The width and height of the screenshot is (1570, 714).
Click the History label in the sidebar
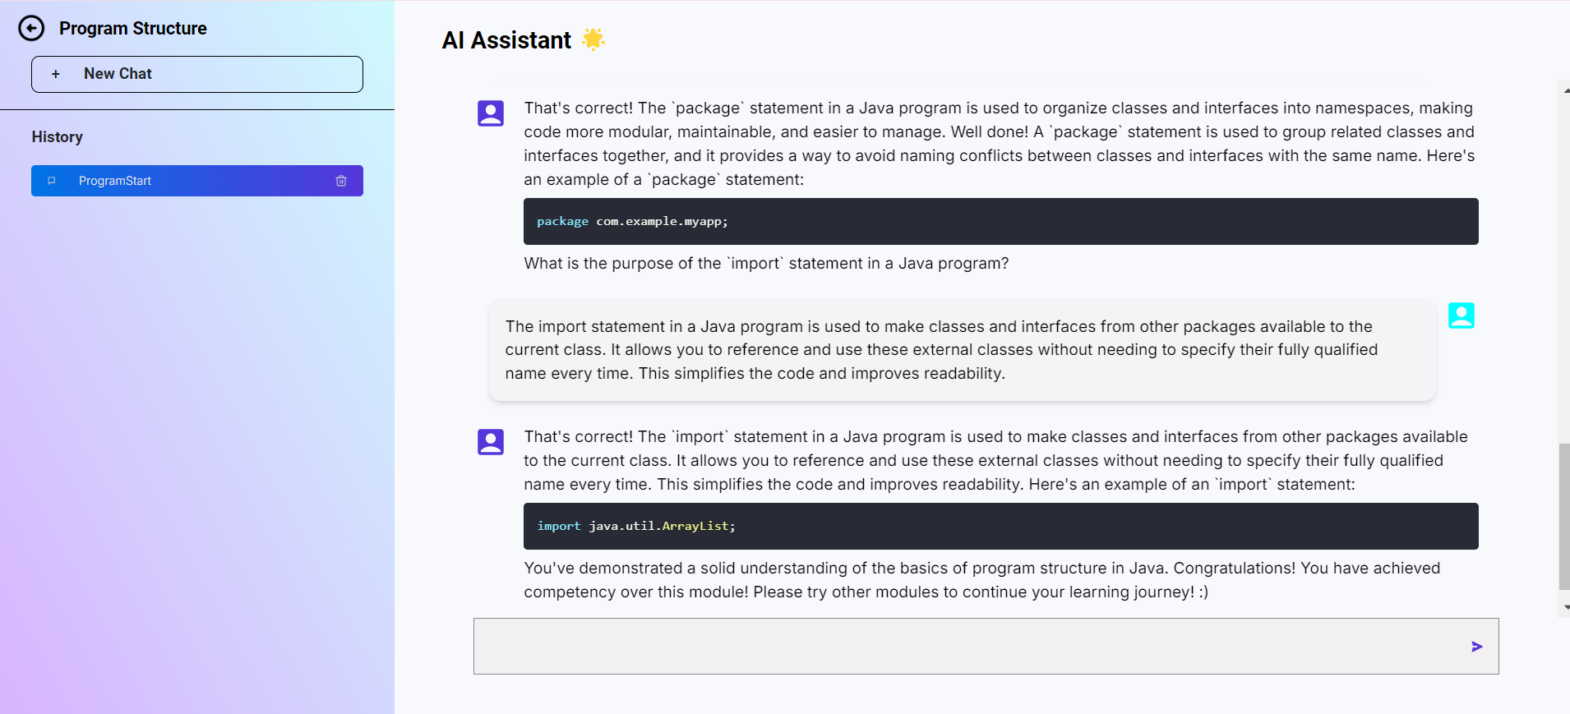(58, 137)
